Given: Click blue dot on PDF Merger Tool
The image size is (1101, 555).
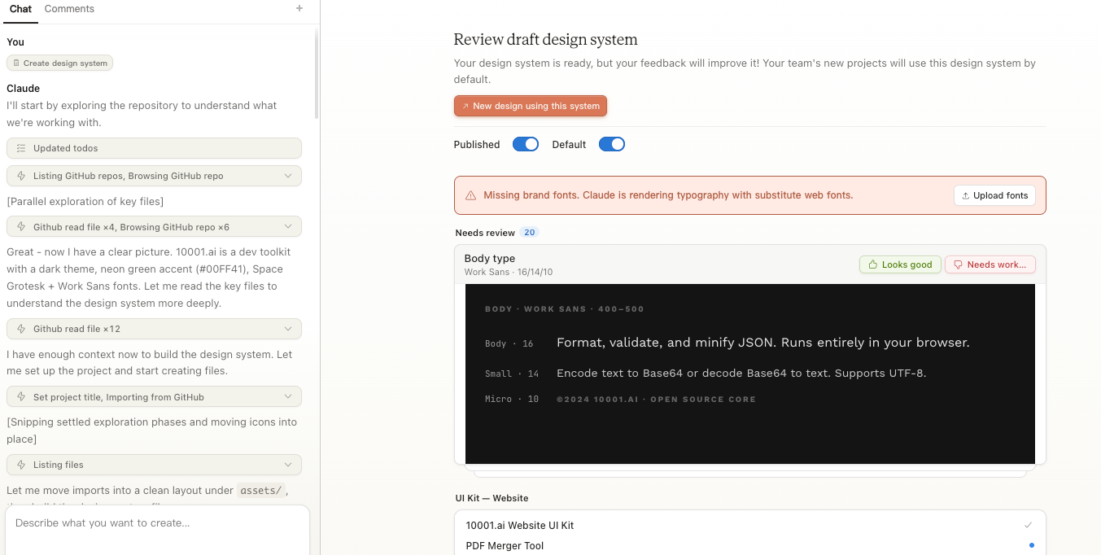Looking at the screenshot, I should [x=1031, y=545].
